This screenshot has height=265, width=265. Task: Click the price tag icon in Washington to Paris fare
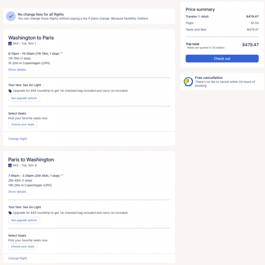point(10,91)
